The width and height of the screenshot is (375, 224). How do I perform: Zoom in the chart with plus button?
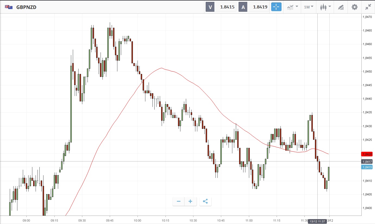(x=190, y=201)
